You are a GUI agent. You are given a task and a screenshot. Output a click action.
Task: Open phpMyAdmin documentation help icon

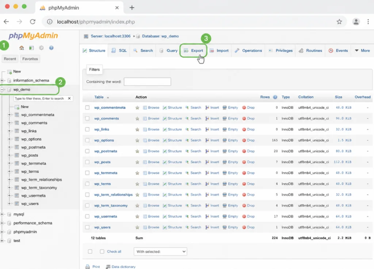click(51, 48)
